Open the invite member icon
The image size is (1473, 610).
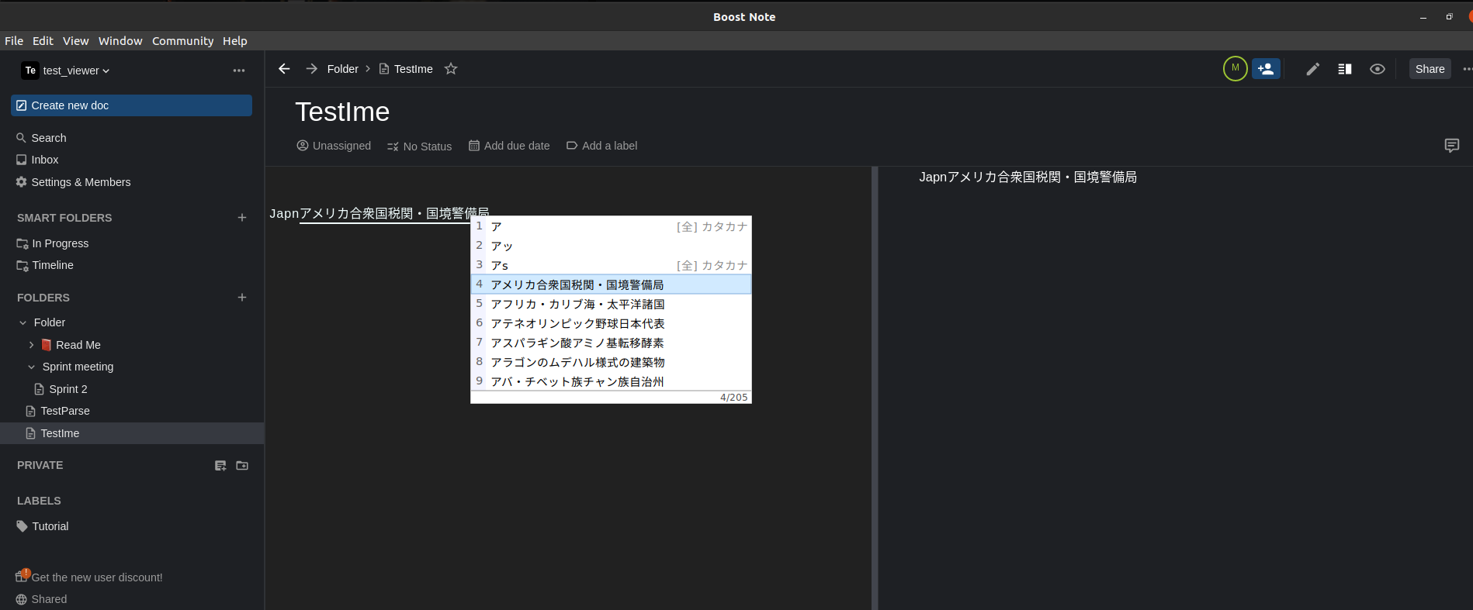coord(1266,69)
